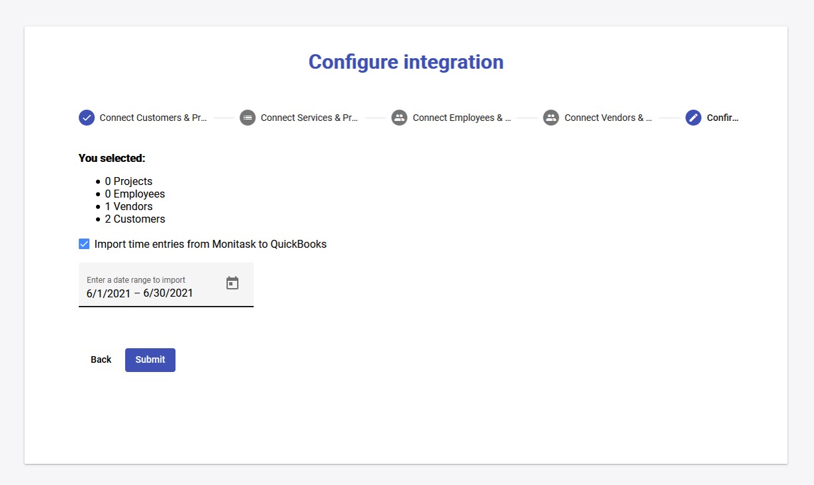Click the Back button
Image resolution: width=814 pixels, height=485 pixels.
[101, 359]
